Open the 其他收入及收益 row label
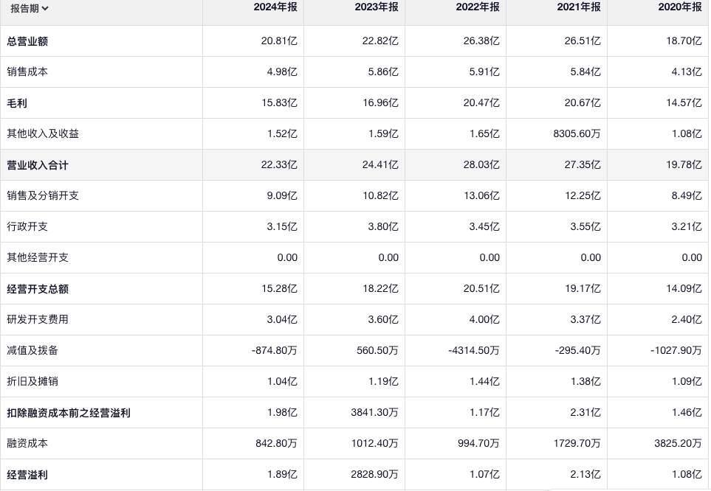Screen dimensions: 711x491 (43, 134)
